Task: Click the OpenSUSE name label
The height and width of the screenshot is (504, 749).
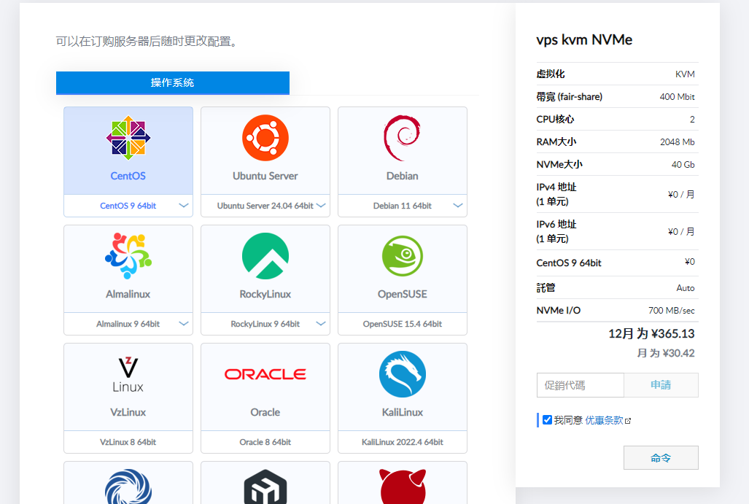Action: (x=402, y=294)
